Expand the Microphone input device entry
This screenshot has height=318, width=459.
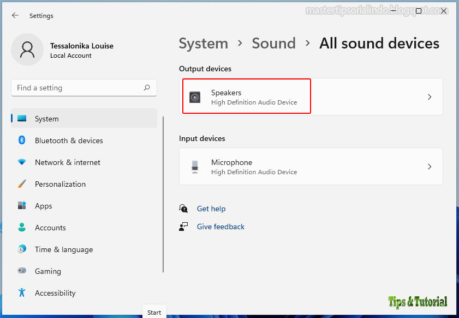[x=430, y=166]
